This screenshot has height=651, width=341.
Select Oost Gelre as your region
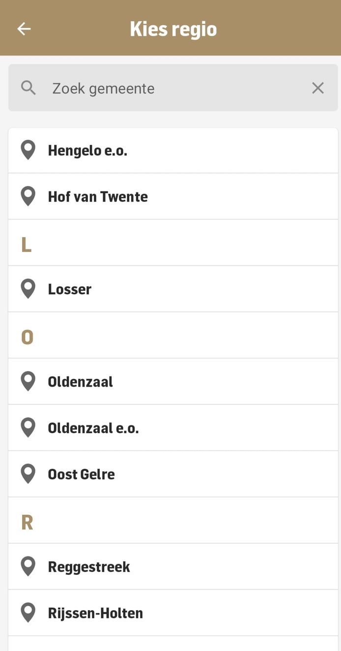click(x=81, y=474)
